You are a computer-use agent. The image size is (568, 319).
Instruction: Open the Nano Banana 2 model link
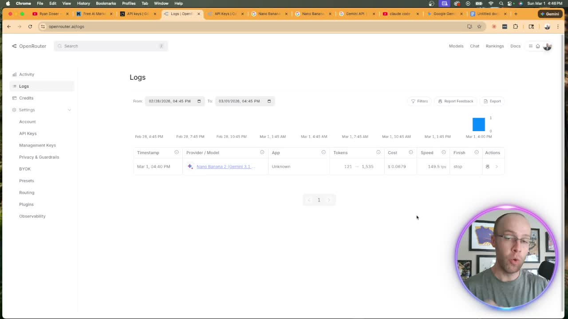(x=226, y=167)
